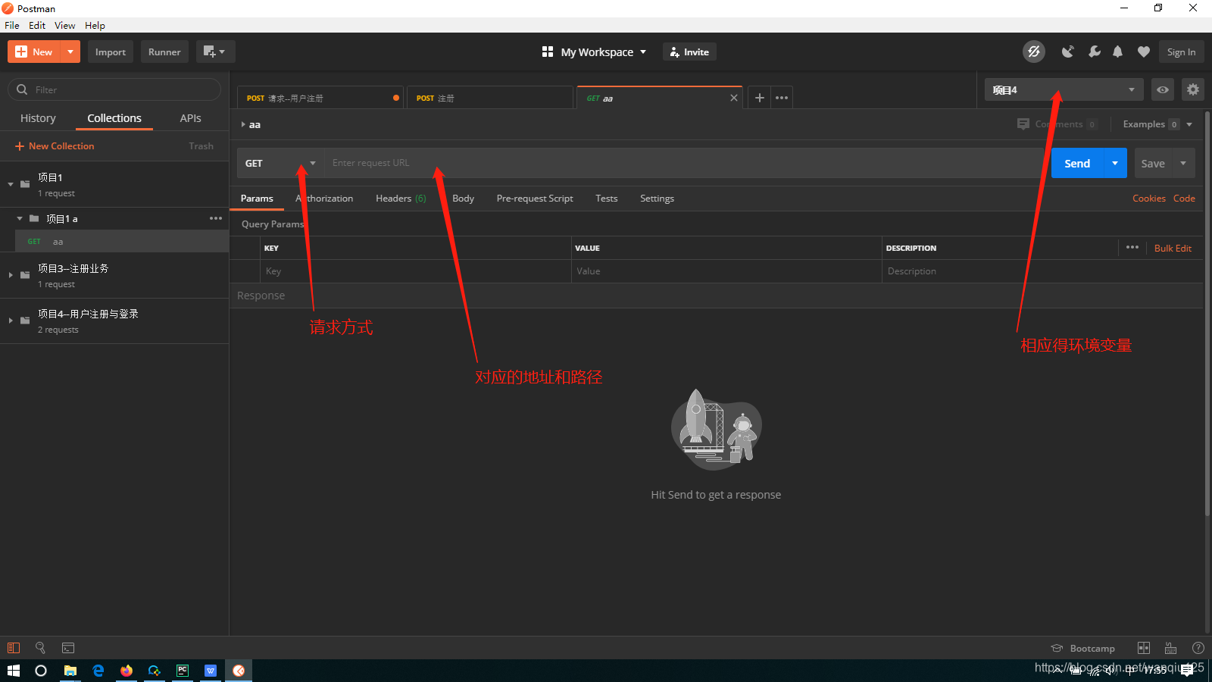The height and width of the screenshot is (682, 1212).
Task: Open Windows Start menu
Action: coord(14,671)
